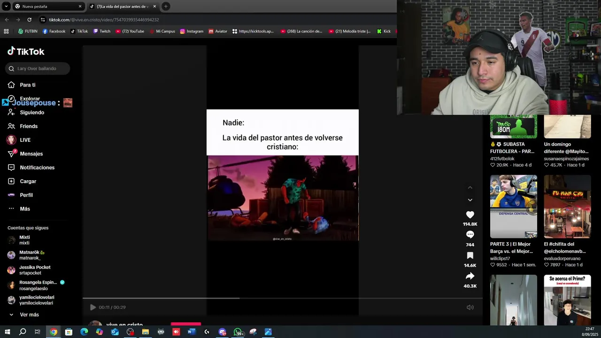Open the Mi Campus bookmark
Viewport: 601px width, 338px height.
pyautogui.click(x=162, y=31)
